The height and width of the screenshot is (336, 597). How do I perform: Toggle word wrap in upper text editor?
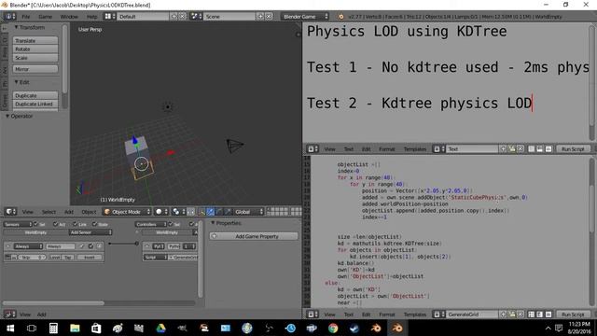(540, 149)
